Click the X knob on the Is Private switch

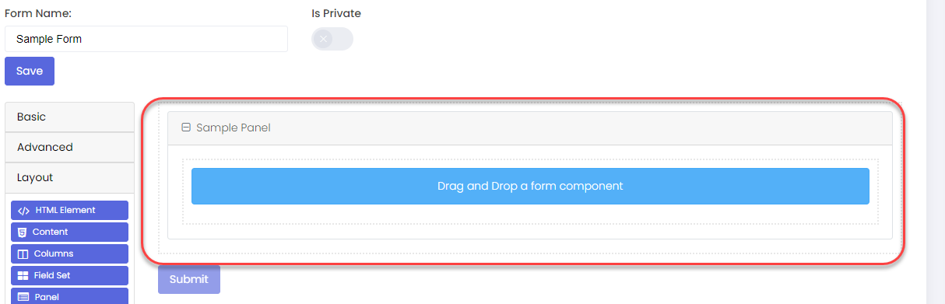coord(323,39)
